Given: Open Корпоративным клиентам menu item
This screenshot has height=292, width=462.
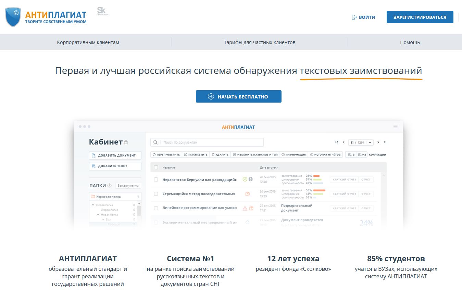Looking at the screenshot, I should click(88, 42).
